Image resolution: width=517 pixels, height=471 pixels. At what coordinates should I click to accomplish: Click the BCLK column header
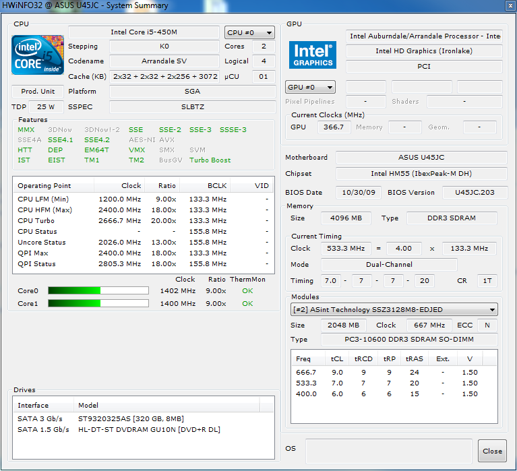pyautogui.click(x=205, y=185)
